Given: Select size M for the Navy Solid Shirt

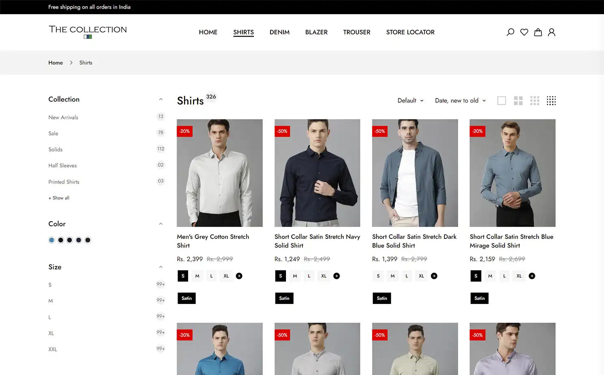Looking at the screenshot, I should 294,276.
